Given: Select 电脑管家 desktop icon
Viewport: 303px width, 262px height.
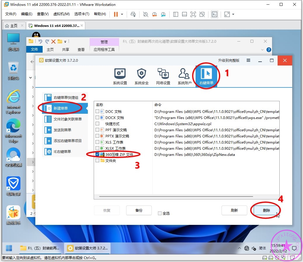Looking at the screenshot, I should [13, 186].
